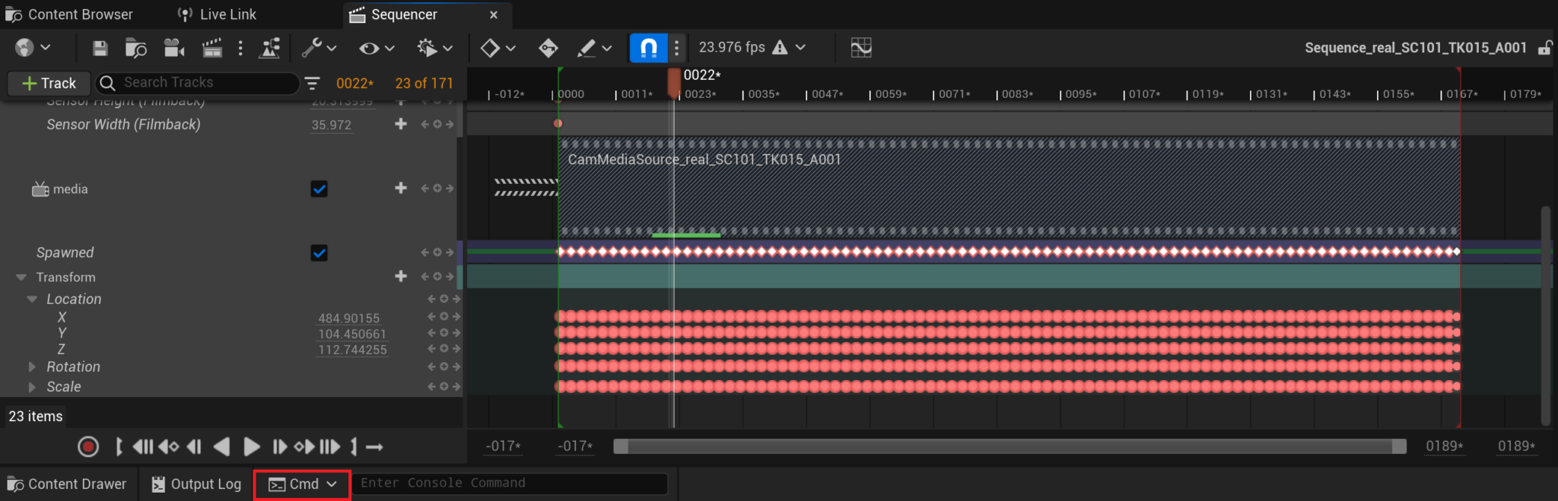
Task: Open snapping options three-dot menu
Action: pyautogui.click(x=676, y=48)
